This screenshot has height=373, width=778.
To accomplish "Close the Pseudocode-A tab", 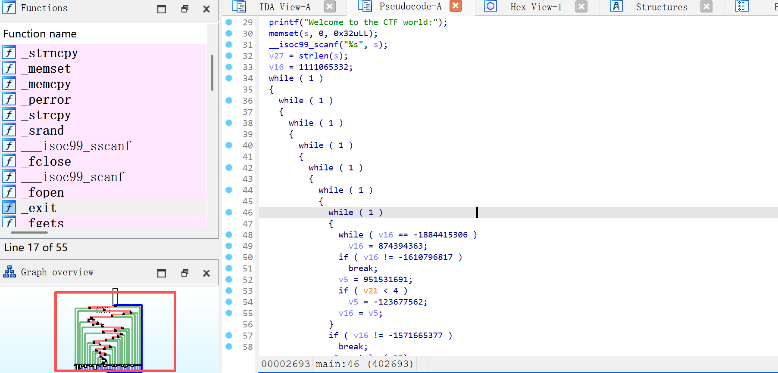I will pyautogui.click(x=456, y=6).
